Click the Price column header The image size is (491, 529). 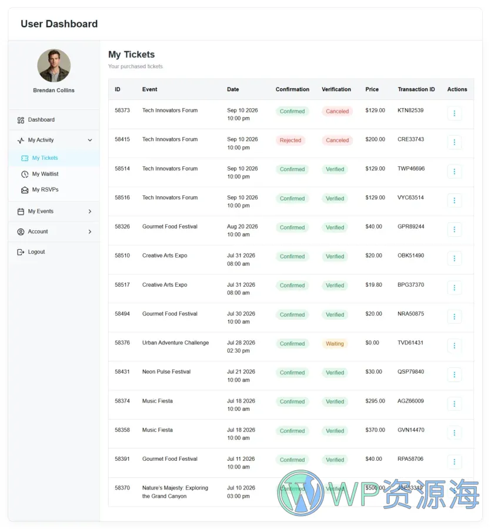[x=372, y=89]
